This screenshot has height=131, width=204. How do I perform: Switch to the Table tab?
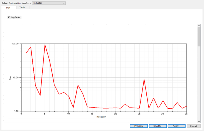(22, 7)
